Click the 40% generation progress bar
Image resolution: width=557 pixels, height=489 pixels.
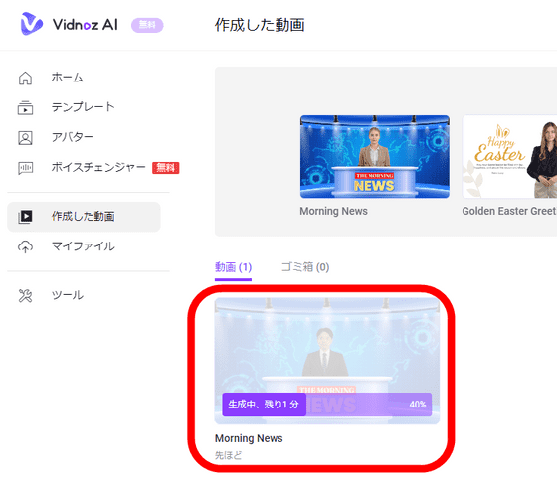(327, 405)
